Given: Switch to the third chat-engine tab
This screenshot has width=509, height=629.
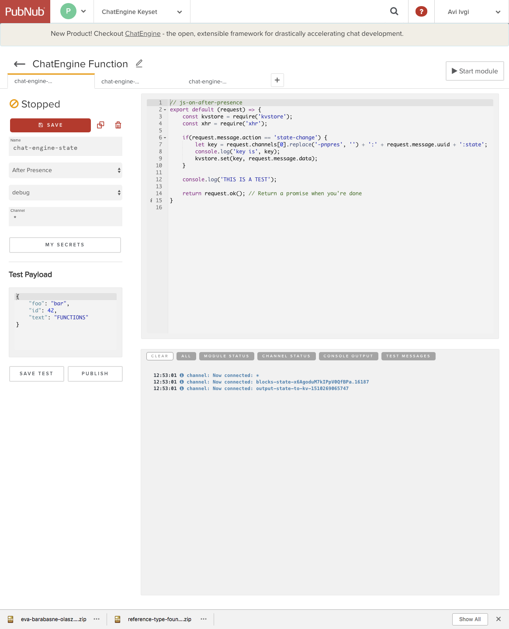Looking at the screenshot, I should point(208,82).
